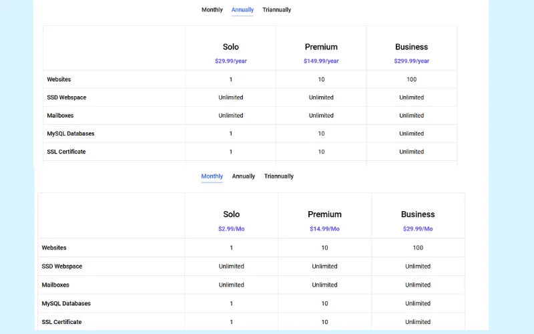The width and height of the screenshot is (534, 334).
Task: Select Triannually tab in lower pricing table
Action: click(279, 176)
